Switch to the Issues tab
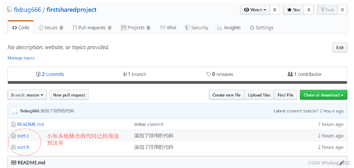Screen dimensions: 354x168 (x=51, y=27)
